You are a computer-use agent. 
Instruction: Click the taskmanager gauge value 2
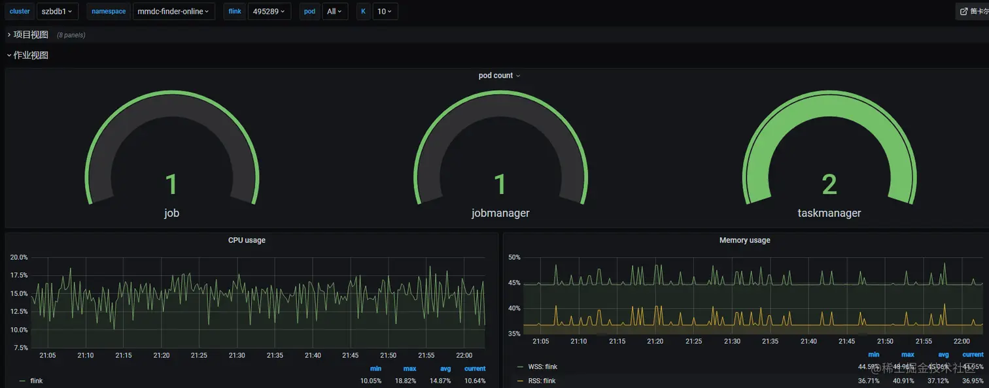point(829,185)
